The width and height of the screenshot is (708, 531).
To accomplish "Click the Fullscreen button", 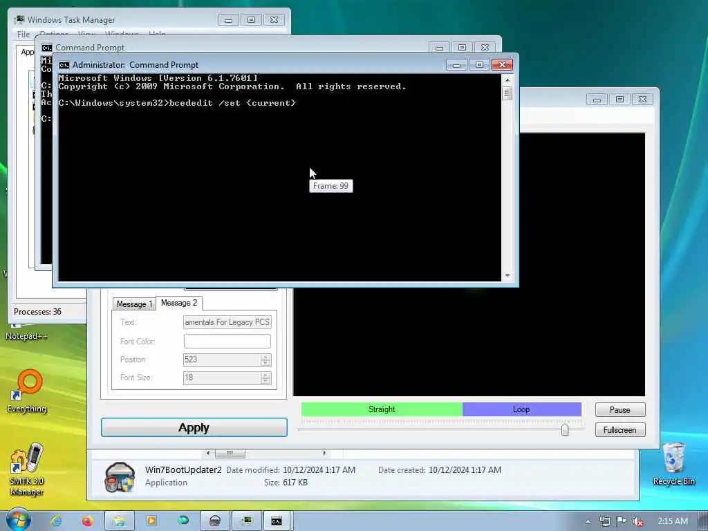I will pos(620,430).
